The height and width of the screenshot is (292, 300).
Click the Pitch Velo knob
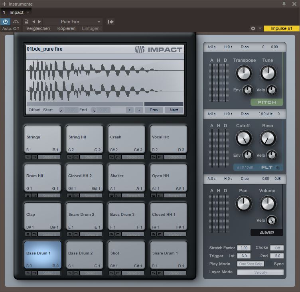coord(272,90)
